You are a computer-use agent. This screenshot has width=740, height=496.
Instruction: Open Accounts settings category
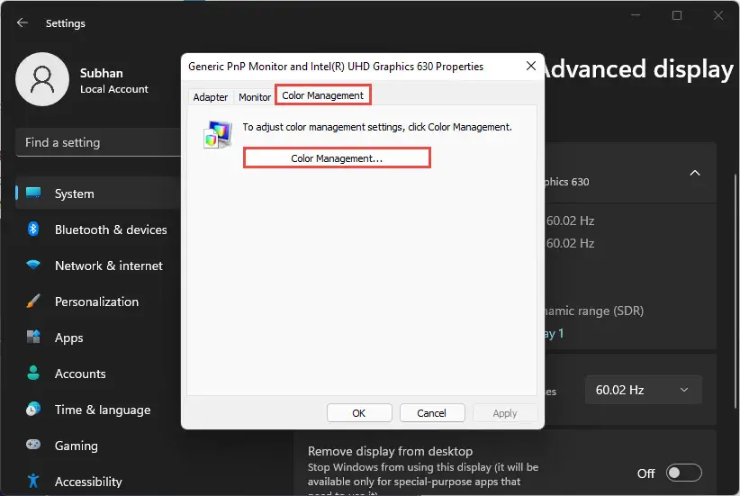click(98, 374)
